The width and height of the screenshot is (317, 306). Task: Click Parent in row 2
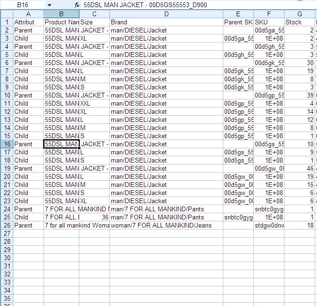click(29, 30)
